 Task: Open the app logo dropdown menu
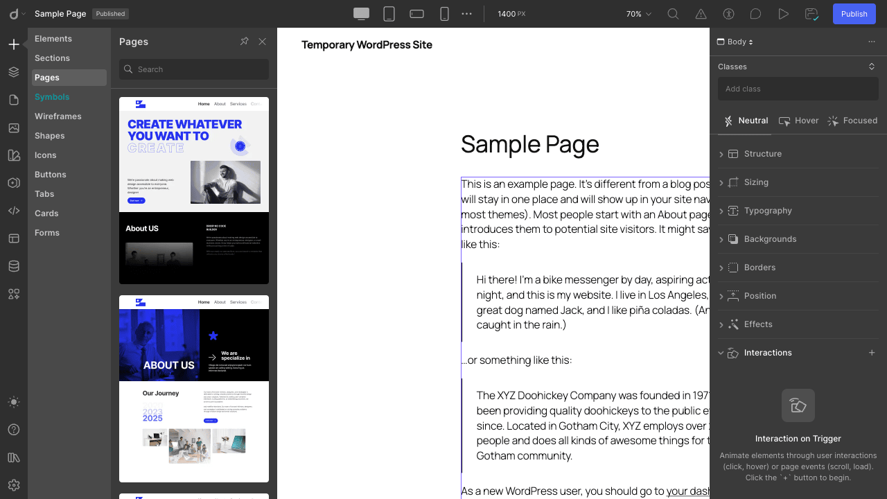[x=17, y=14]
